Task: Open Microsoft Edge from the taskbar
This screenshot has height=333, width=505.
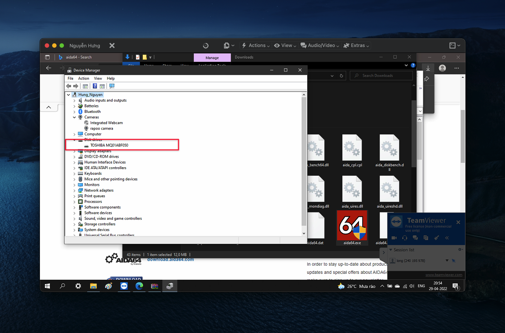Action: [x=139, y=286]
